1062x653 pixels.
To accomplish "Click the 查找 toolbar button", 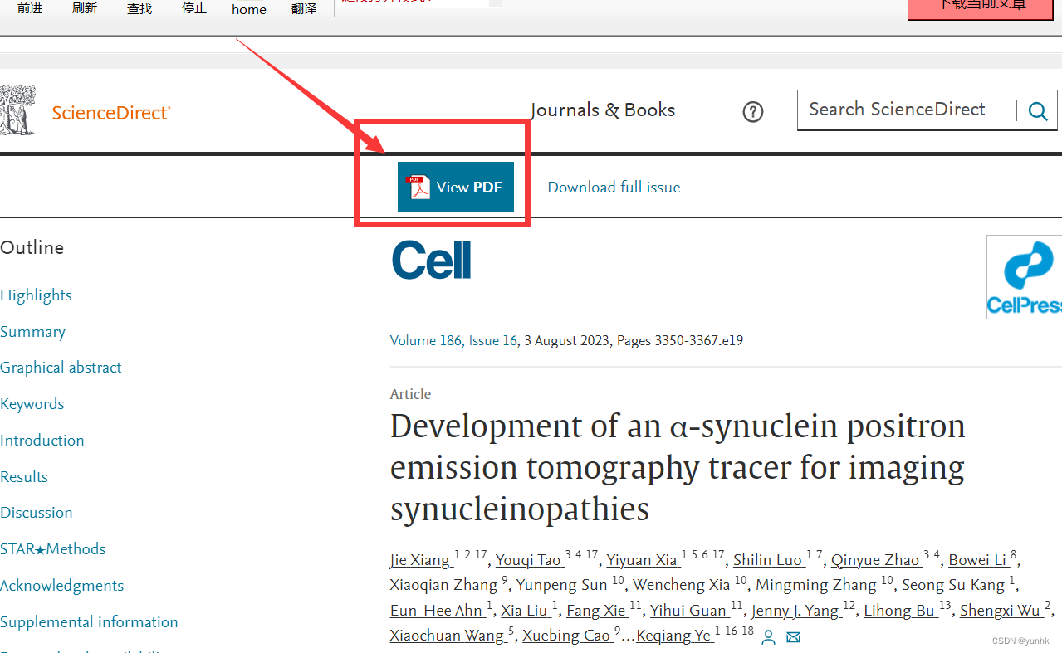I will pos(139,8).
